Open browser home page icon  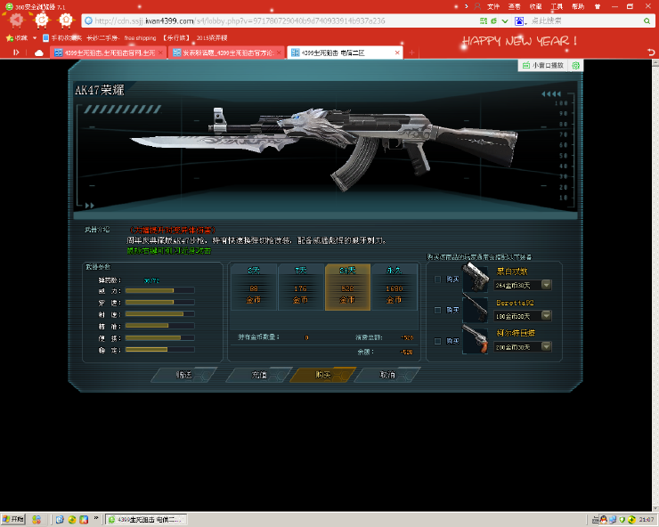[x=66, y=20]
